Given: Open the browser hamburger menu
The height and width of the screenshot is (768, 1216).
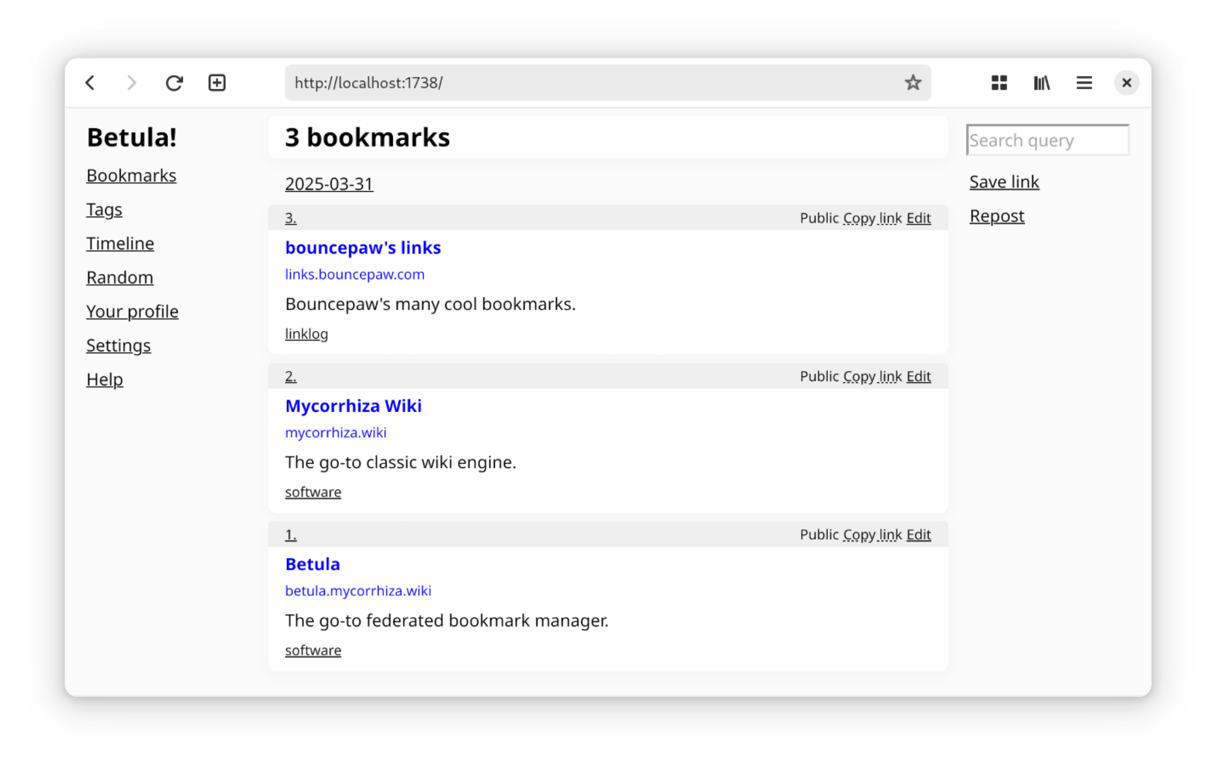Looking at the screenshot, I should 1084,83.
